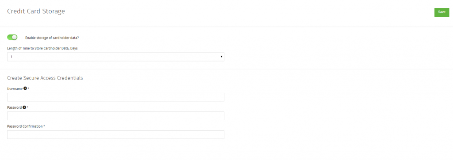Select the '1' value shown in days dropdown
This screenshot has width=453, height=160.
pos(11,57)
